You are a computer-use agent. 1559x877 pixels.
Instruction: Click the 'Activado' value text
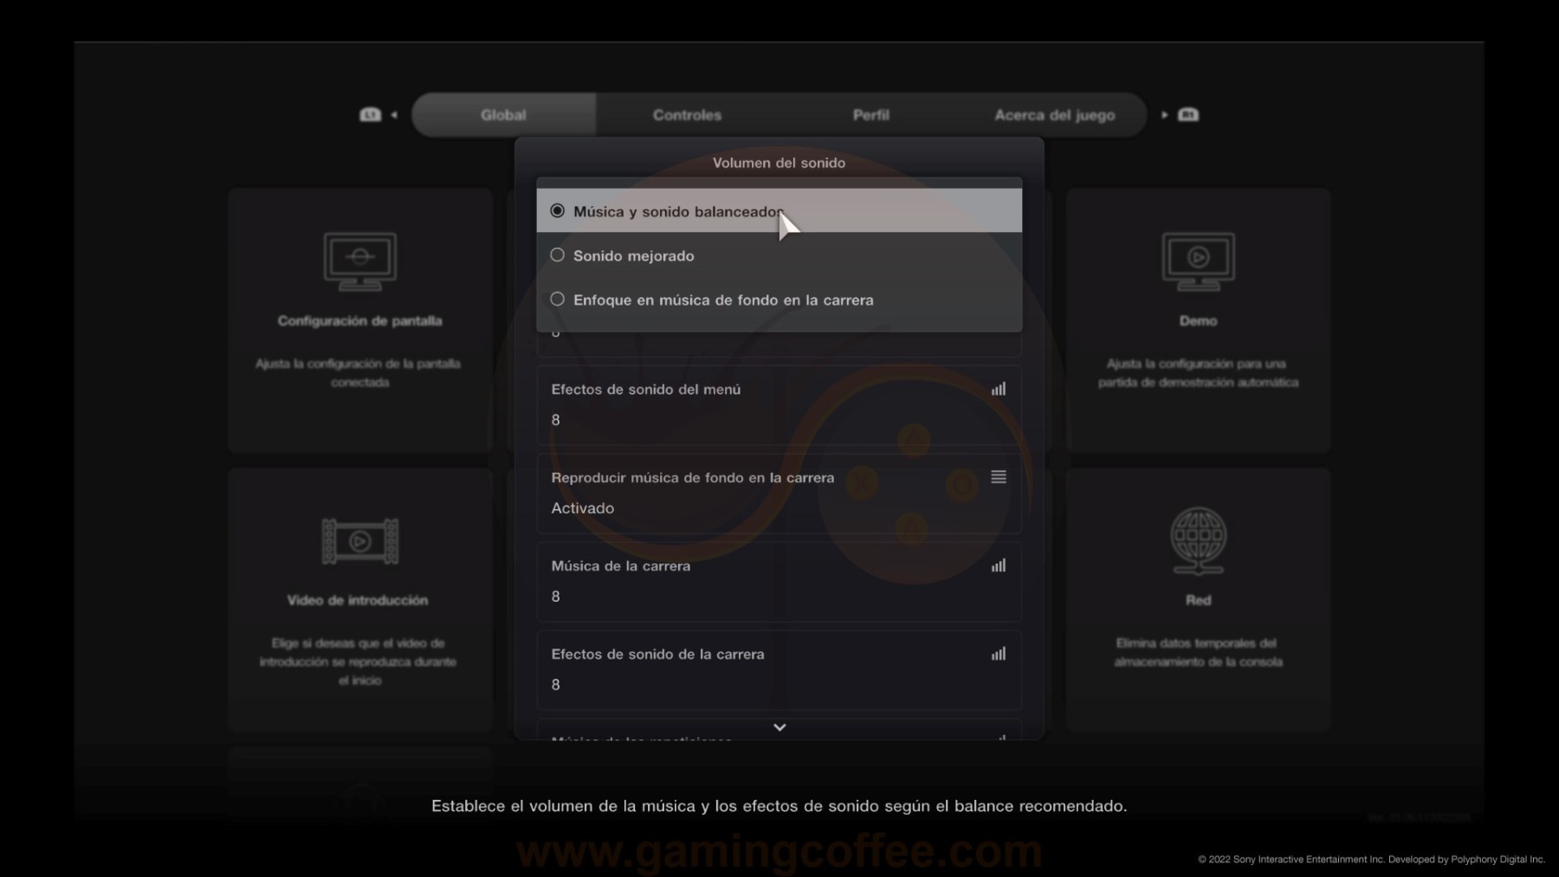tap(583, 508)
